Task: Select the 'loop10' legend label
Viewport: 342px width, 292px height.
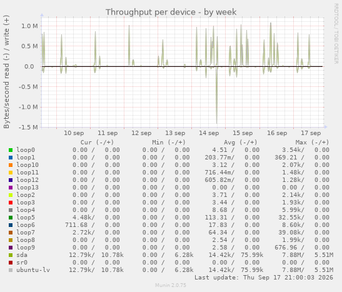Action: pyautogui.click(x=28, y=165)
